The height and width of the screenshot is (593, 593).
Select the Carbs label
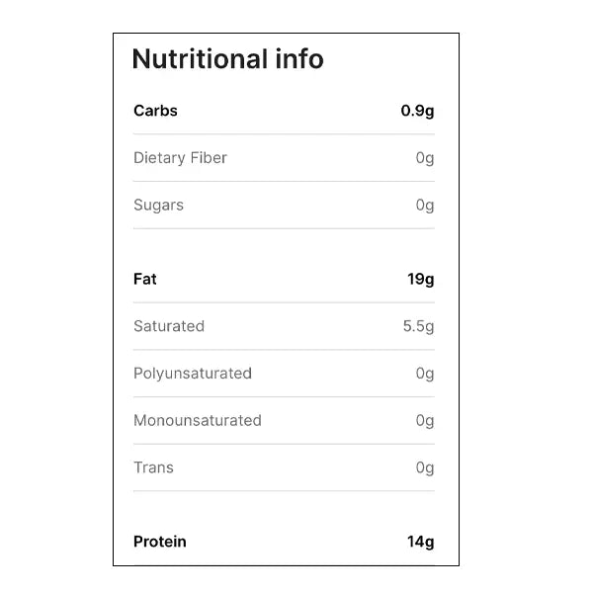coord(155,111)
